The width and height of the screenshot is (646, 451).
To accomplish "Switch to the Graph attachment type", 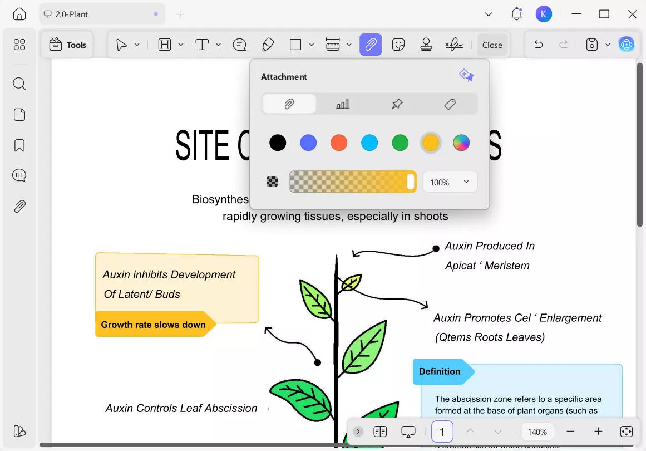I will coord(343,104).
